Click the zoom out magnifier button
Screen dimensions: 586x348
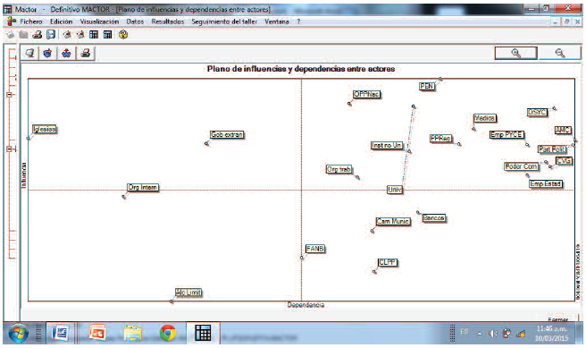coord(560,53)
